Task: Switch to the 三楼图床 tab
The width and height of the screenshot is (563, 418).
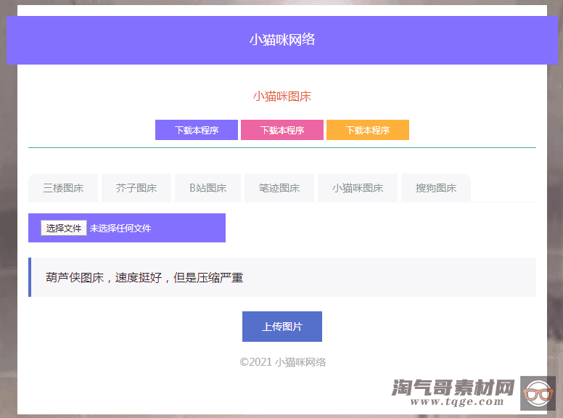Action: (x=63, y=188)
